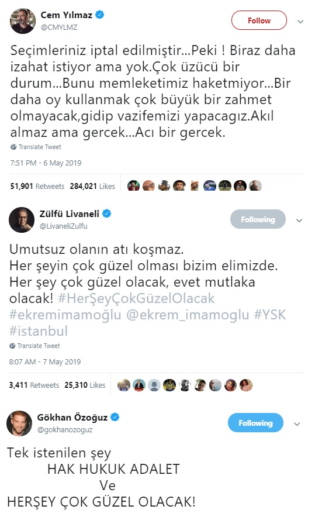Viewport: 329px width, 513px height.
Task: Follow Cem Yılmaz
Action: tap(259, 20)
